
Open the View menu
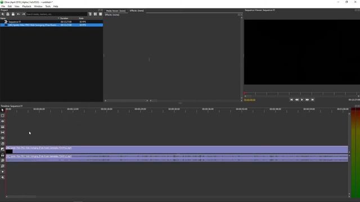click(x=17, y=6)
